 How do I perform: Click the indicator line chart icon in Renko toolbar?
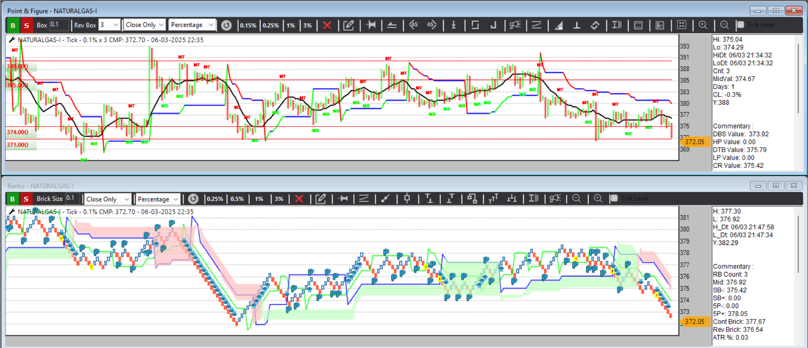pos(364,198)
